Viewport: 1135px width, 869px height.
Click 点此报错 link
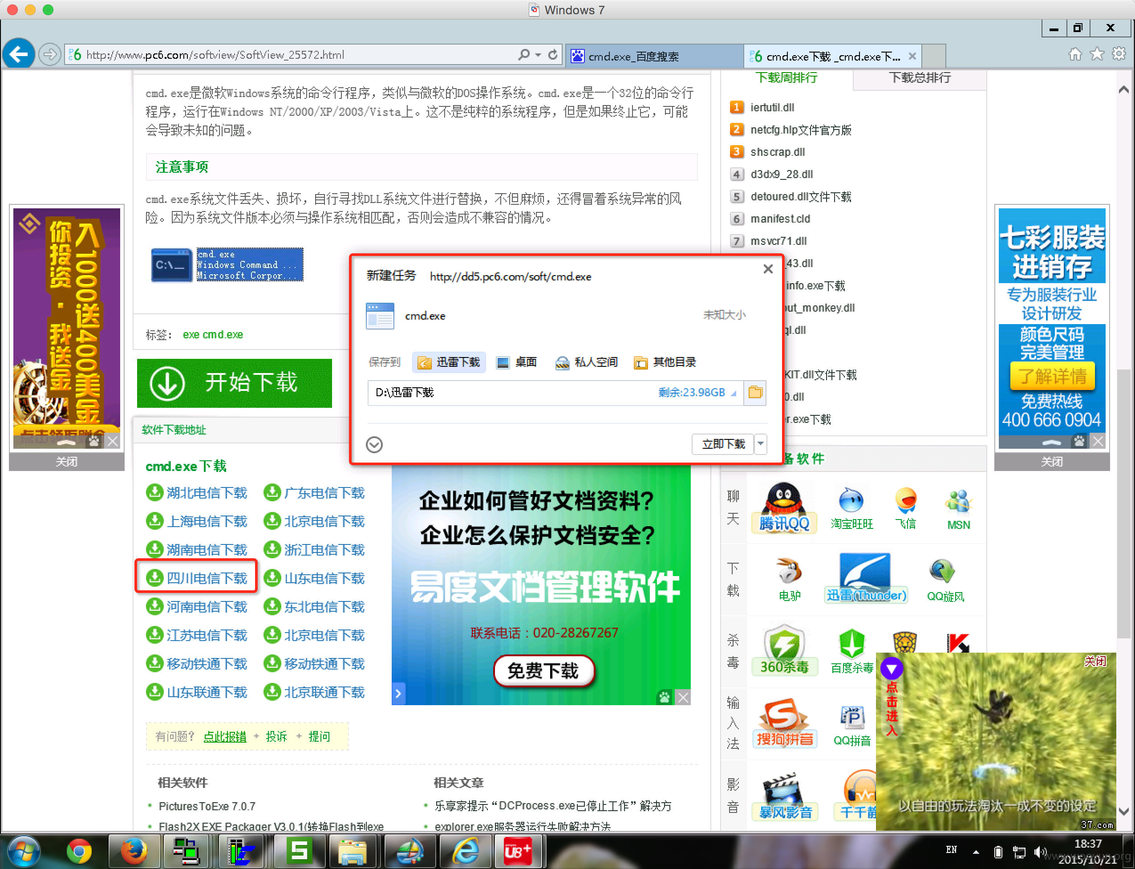point(225,737)
